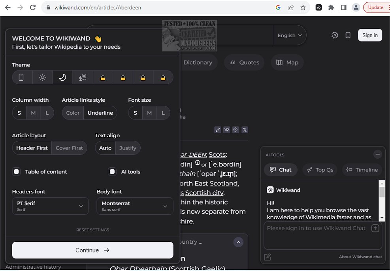Edit article pencil icon

pyautogui.click(x=218, y=130)
